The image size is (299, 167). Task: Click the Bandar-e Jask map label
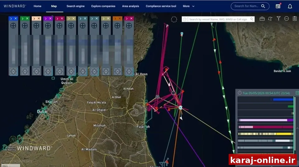282,71
